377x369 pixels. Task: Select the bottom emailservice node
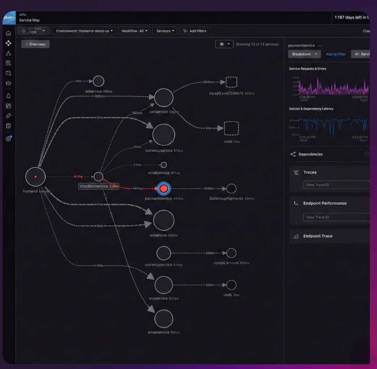(x=164, y=319)
